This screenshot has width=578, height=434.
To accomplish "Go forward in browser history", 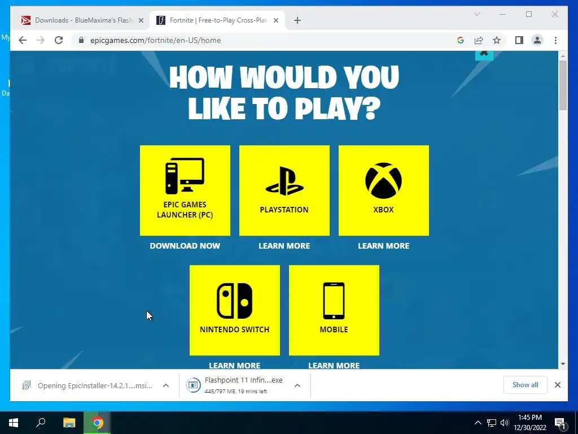I will pyautogui.click(x=41, y=40).
